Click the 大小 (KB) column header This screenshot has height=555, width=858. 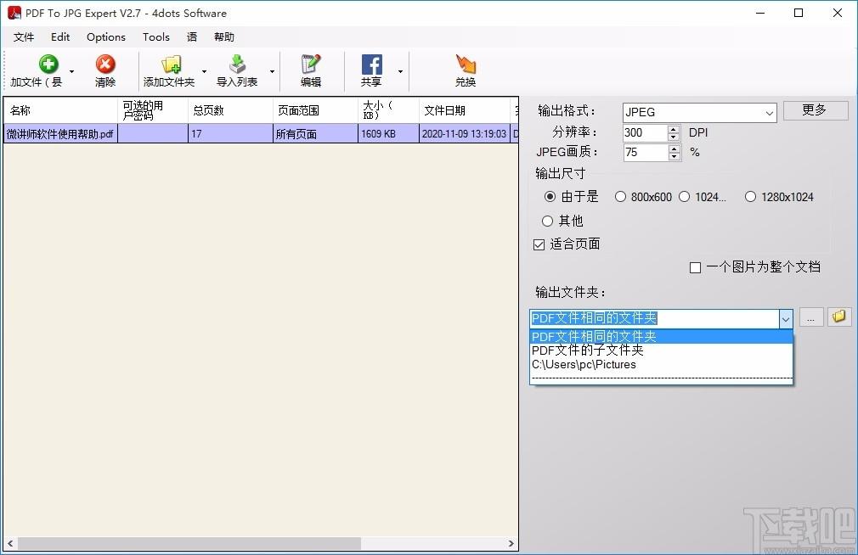click(x=388, y=110)
